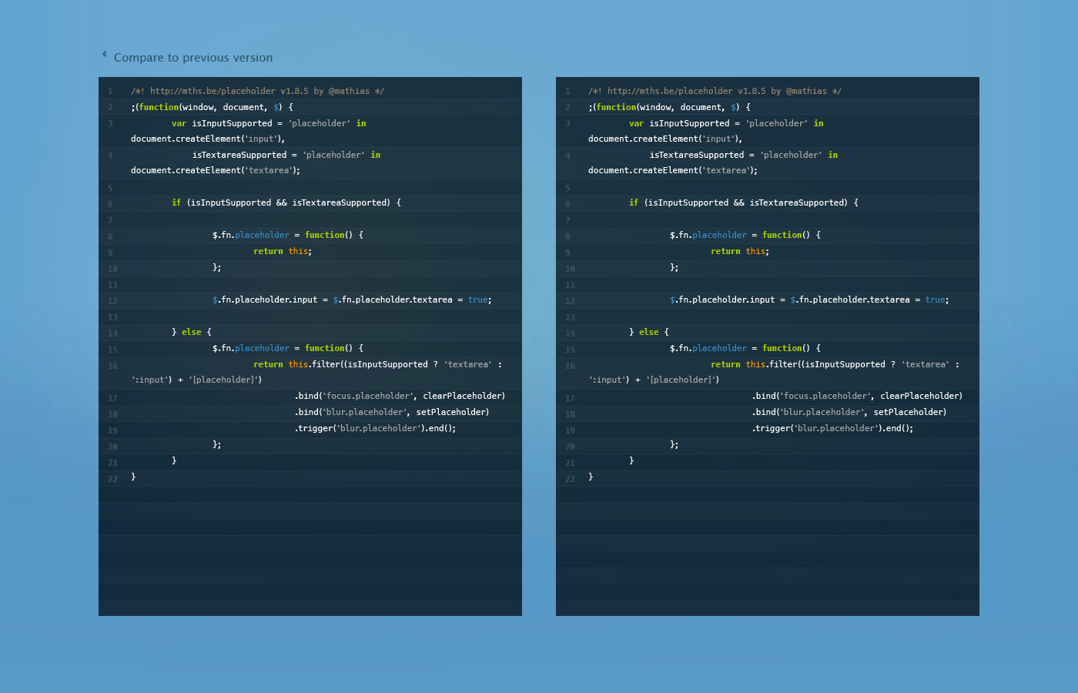Click line number 1 in left panel gutter
The width and height of the screenshot is (1078, 693).
(x=111, y=91)
